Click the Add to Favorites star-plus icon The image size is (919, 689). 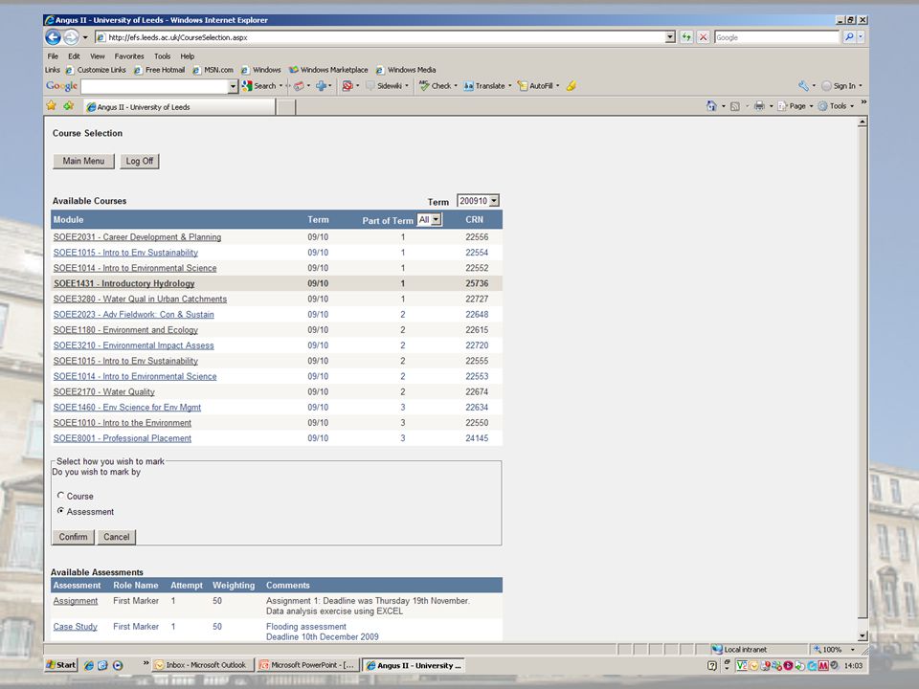click(x=69, y=106)
